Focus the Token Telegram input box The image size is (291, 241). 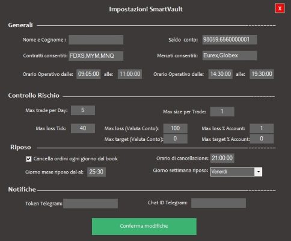click(x=91, y=204)
